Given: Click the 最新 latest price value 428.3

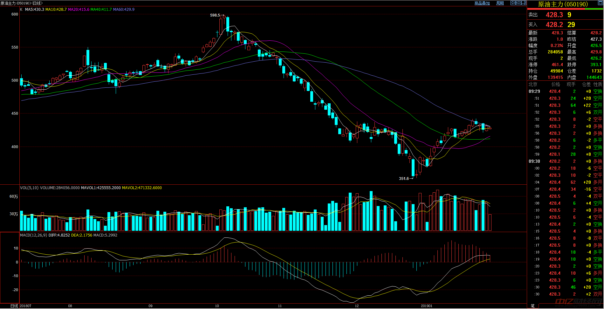Looking at the screenshot, I should tap(557, 33).
